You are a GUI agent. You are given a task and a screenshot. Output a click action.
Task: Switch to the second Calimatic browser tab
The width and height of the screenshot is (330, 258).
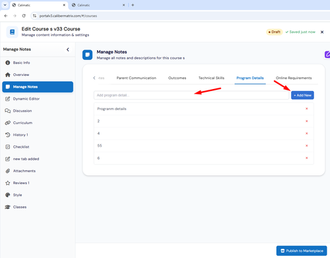98,5
